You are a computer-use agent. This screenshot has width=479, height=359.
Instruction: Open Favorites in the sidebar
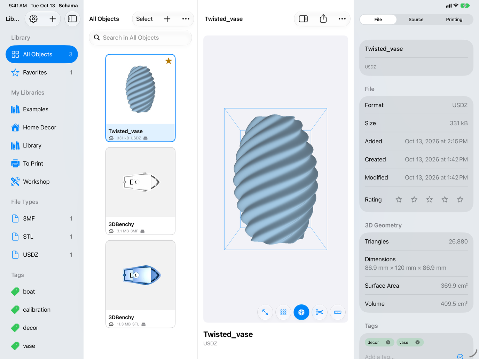point(42,72)
